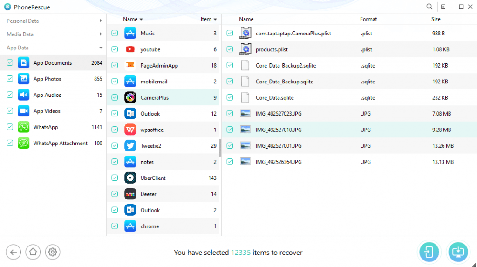The image size is (477, 267).
Task: Uncheck the CameraPlus app checkbox
Action: click(115, 97)
